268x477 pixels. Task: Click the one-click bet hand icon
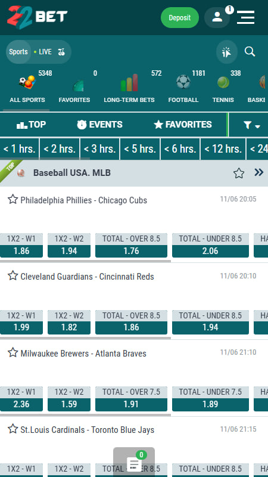tap(227, 52)
